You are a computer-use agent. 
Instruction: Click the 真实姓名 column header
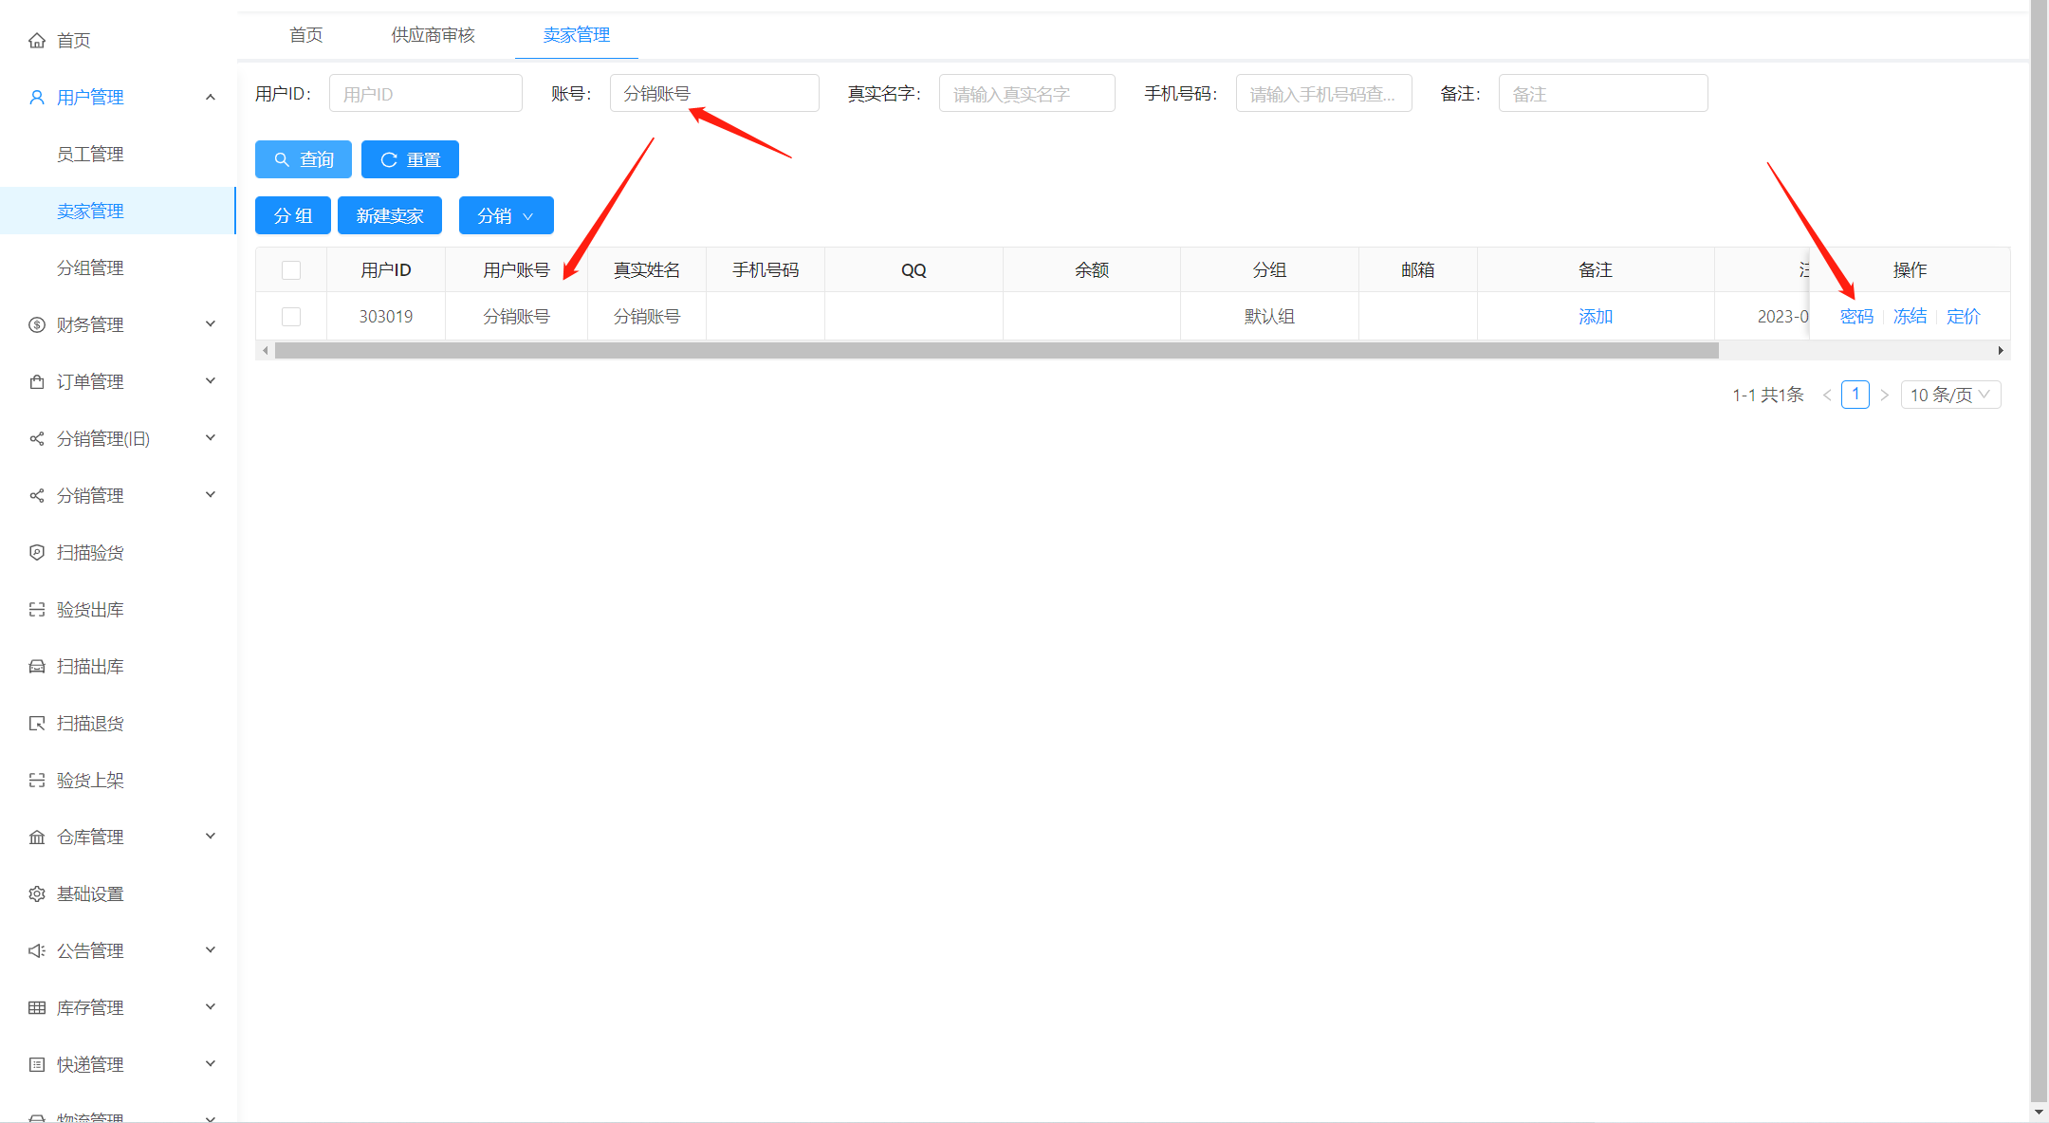647,270
